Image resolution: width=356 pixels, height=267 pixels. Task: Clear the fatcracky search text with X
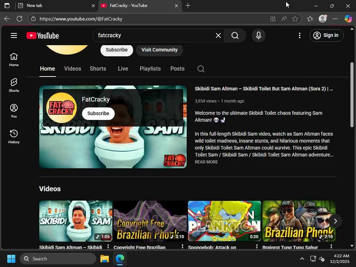pos(218,35)
